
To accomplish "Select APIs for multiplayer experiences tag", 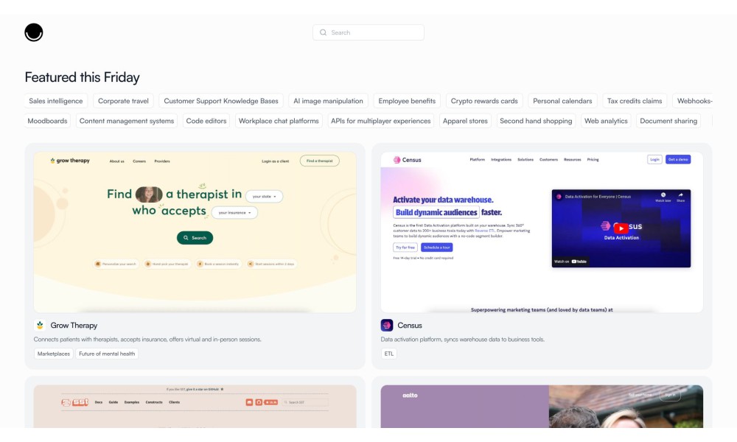I will coord(381,121).
